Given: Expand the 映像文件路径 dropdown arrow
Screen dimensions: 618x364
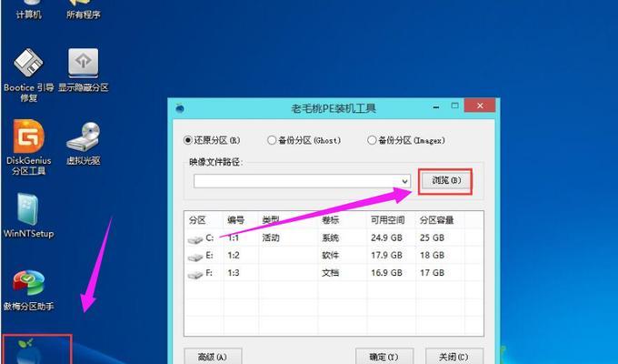Looking at the screenshot, I should pyautogui.click(x=404, y=181).
